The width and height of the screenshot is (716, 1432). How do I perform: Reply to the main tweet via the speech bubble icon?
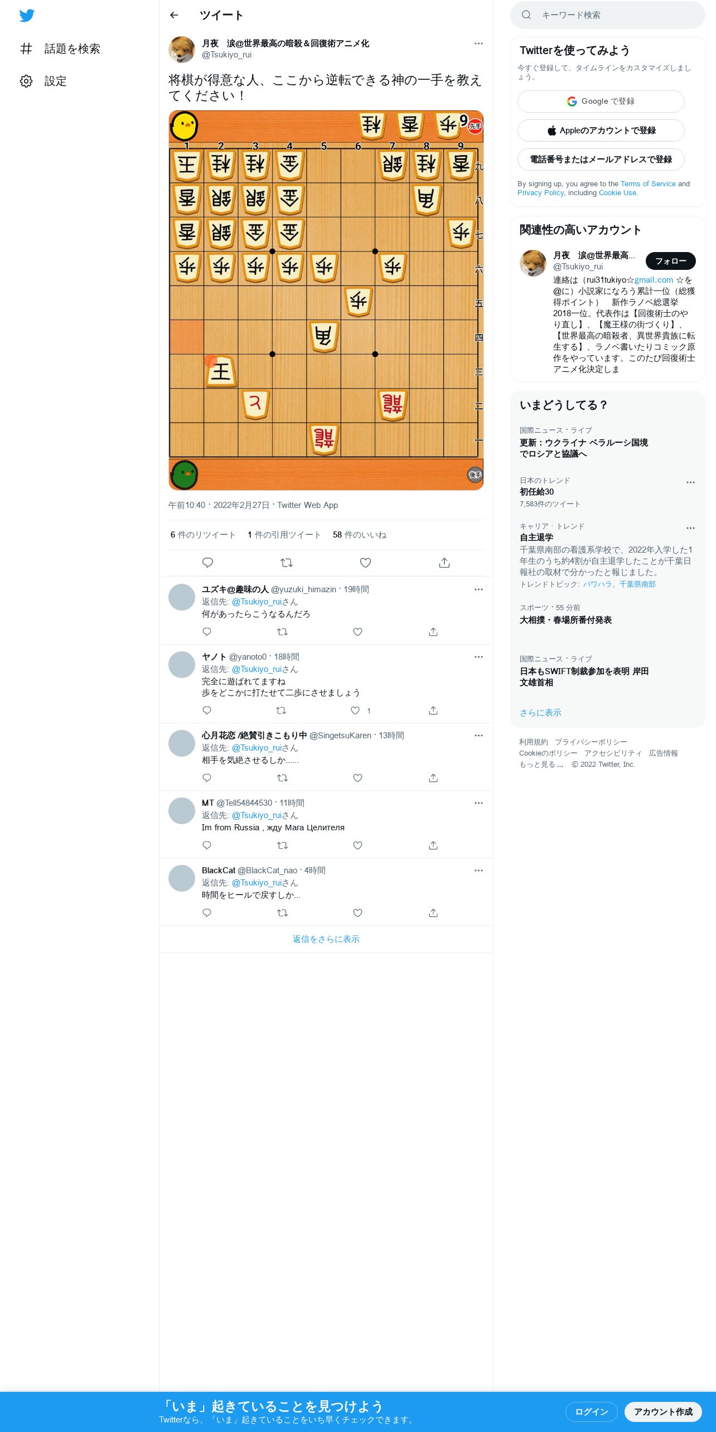coord(207,563)
